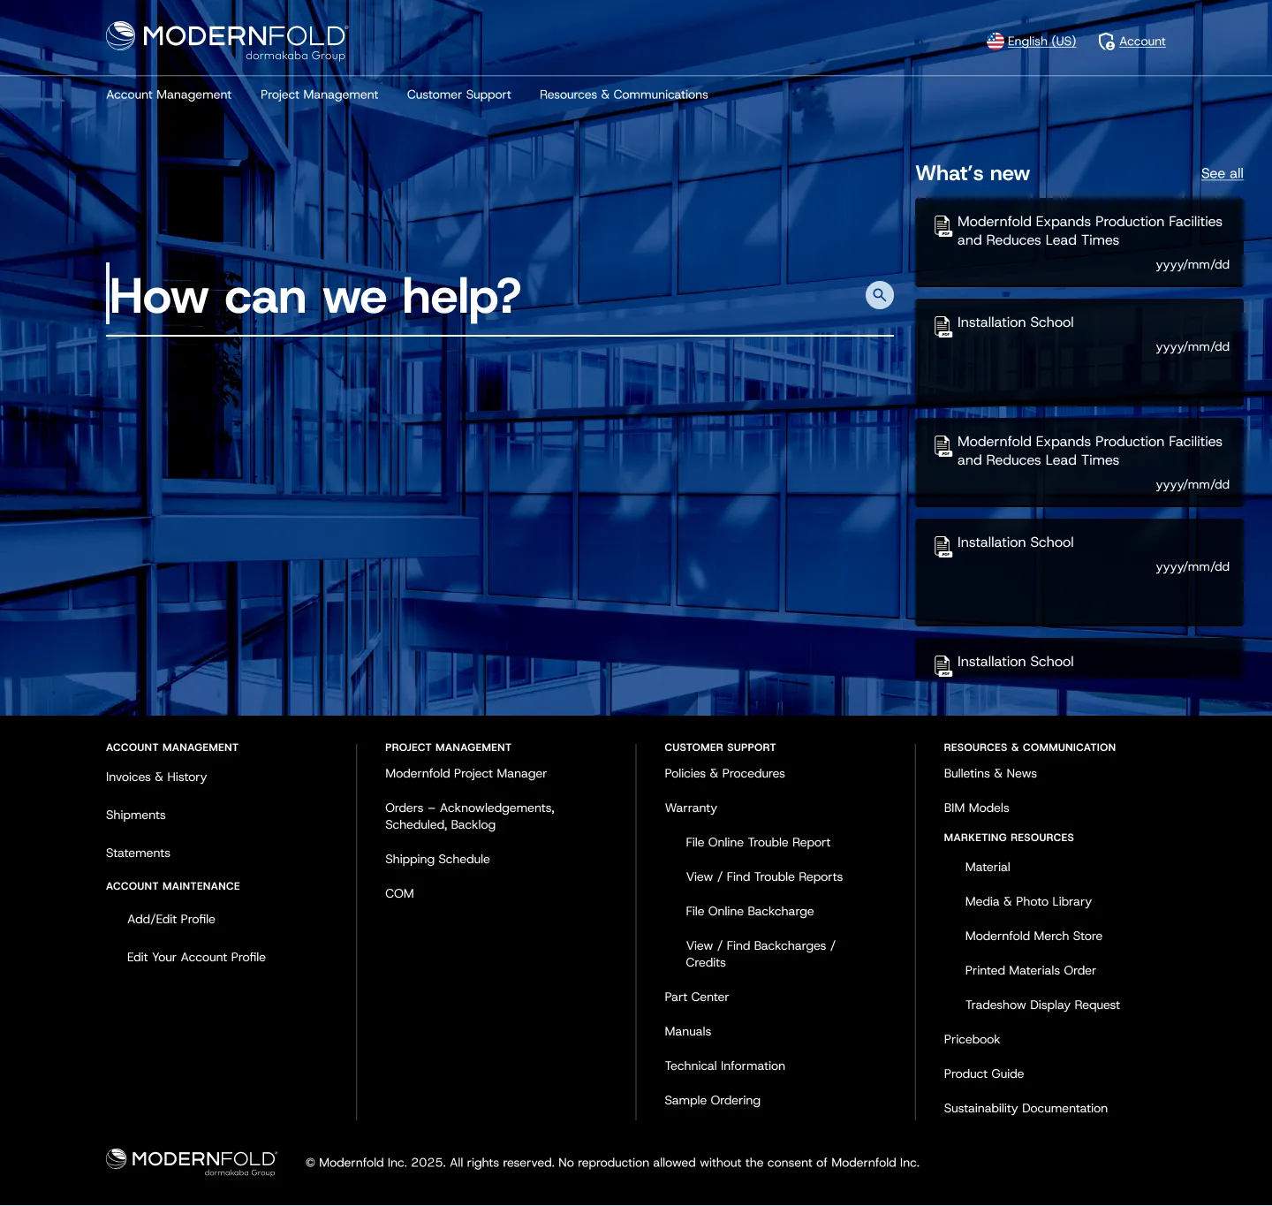
Task: Click the search magnifier icon
Action: pyautogui.click(x=879, y=295)
